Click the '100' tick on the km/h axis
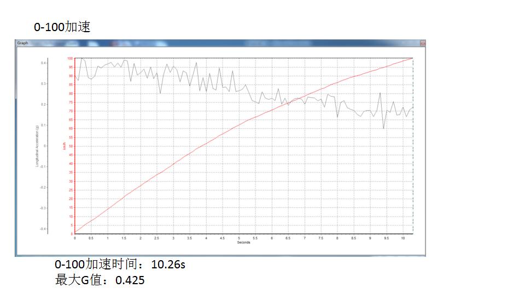The height and width of the screenshot is (294, 525). point(70,58)
